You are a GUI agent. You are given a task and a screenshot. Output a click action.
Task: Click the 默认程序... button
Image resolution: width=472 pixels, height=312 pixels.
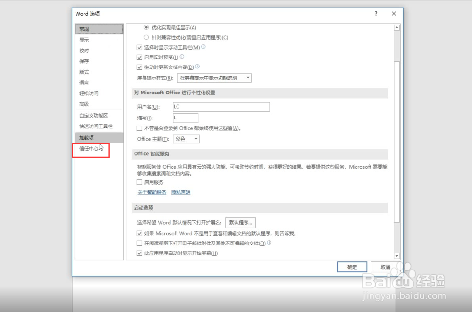pyautogui.click(x=241, y=223)
